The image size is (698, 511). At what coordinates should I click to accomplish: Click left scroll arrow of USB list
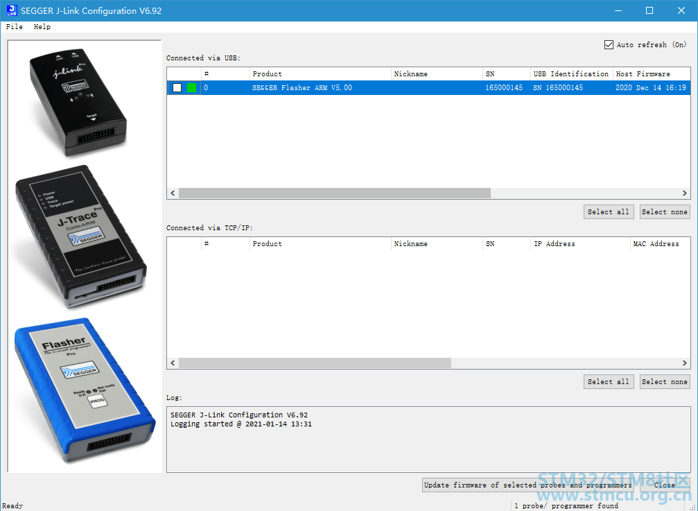(x=173, y=193)
